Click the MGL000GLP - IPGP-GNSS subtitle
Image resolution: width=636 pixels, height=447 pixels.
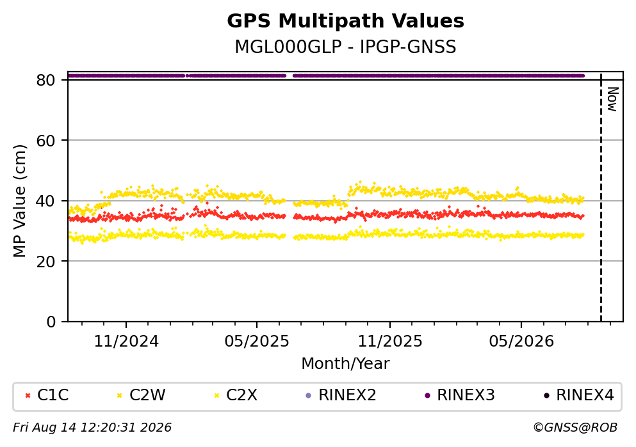point(345,47)
